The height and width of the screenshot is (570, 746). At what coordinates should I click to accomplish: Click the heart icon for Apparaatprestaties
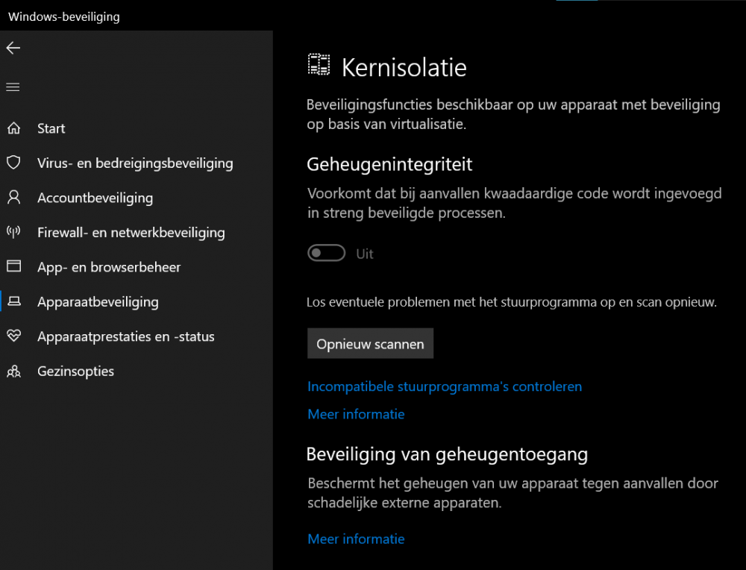13,336
